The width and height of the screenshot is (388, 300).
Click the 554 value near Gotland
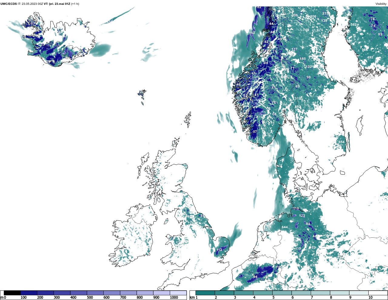[342, 142]
